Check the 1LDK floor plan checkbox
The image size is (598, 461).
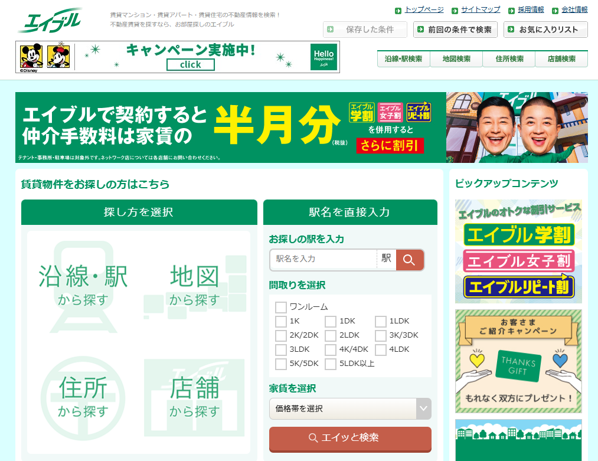click(x=381, y=322)
